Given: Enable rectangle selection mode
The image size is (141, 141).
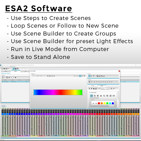Looking at the screenshot, I should click(80, 76).
